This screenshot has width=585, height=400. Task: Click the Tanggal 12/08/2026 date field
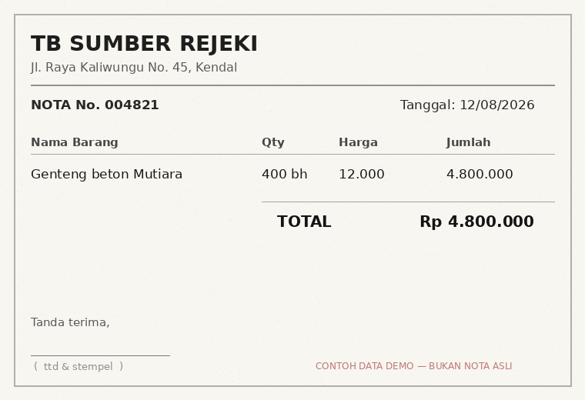click(x=467, y=105)
